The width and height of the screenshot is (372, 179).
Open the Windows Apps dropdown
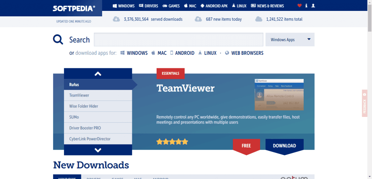pos(290,40)
